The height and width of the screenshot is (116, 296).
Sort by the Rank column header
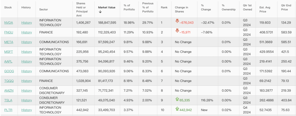[164, 7]
